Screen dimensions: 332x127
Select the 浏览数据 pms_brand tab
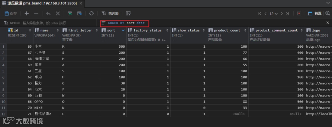(x=42, y=3)
